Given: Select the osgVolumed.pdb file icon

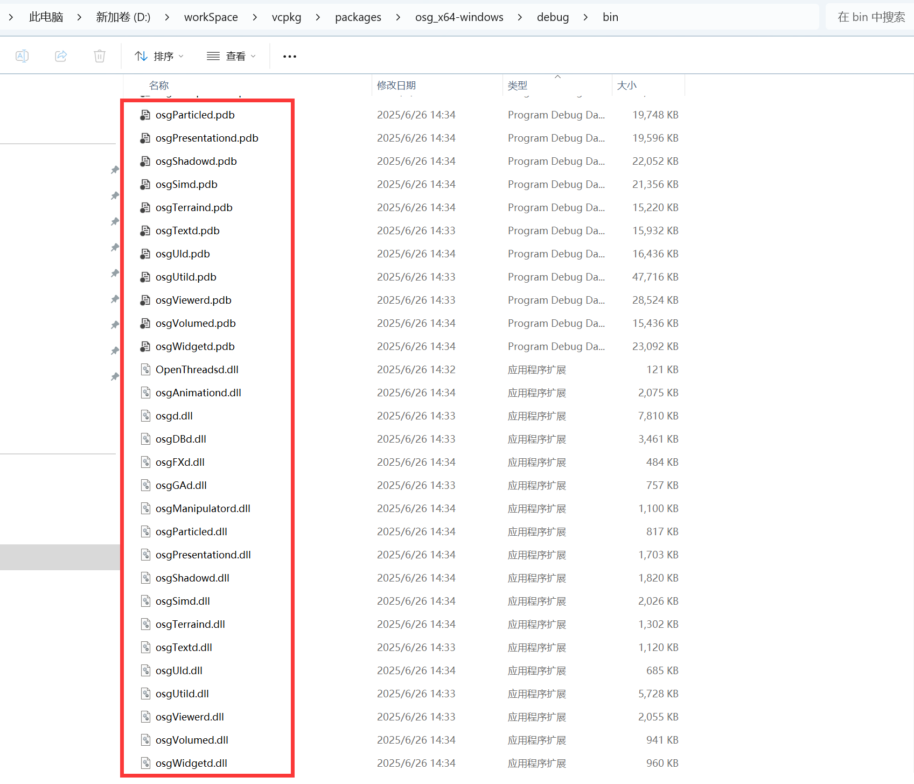Looking at the screenshot, I should tap(145, 323).
